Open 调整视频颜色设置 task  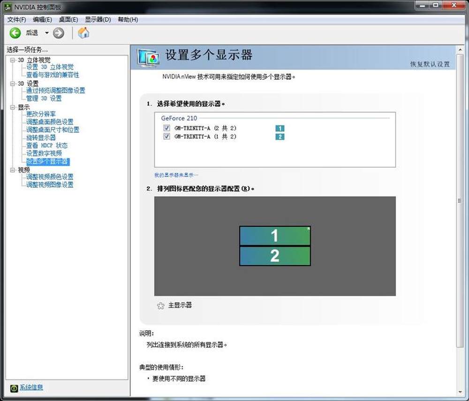point(50,177)
